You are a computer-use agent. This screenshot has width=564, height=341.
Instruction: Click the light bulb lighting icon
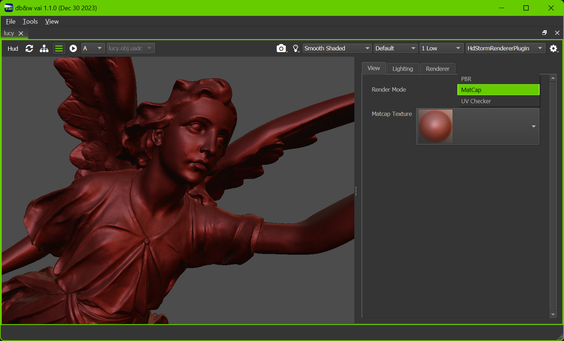click(296, 48)
